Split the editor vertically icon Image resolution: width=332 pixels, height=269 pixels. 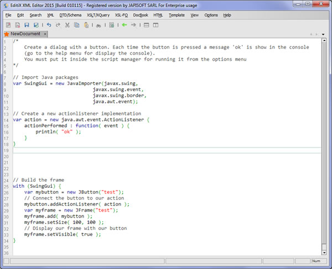(x=155, y=25)
